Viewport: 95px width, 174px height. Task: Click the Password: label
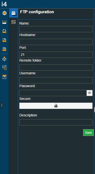27,86
